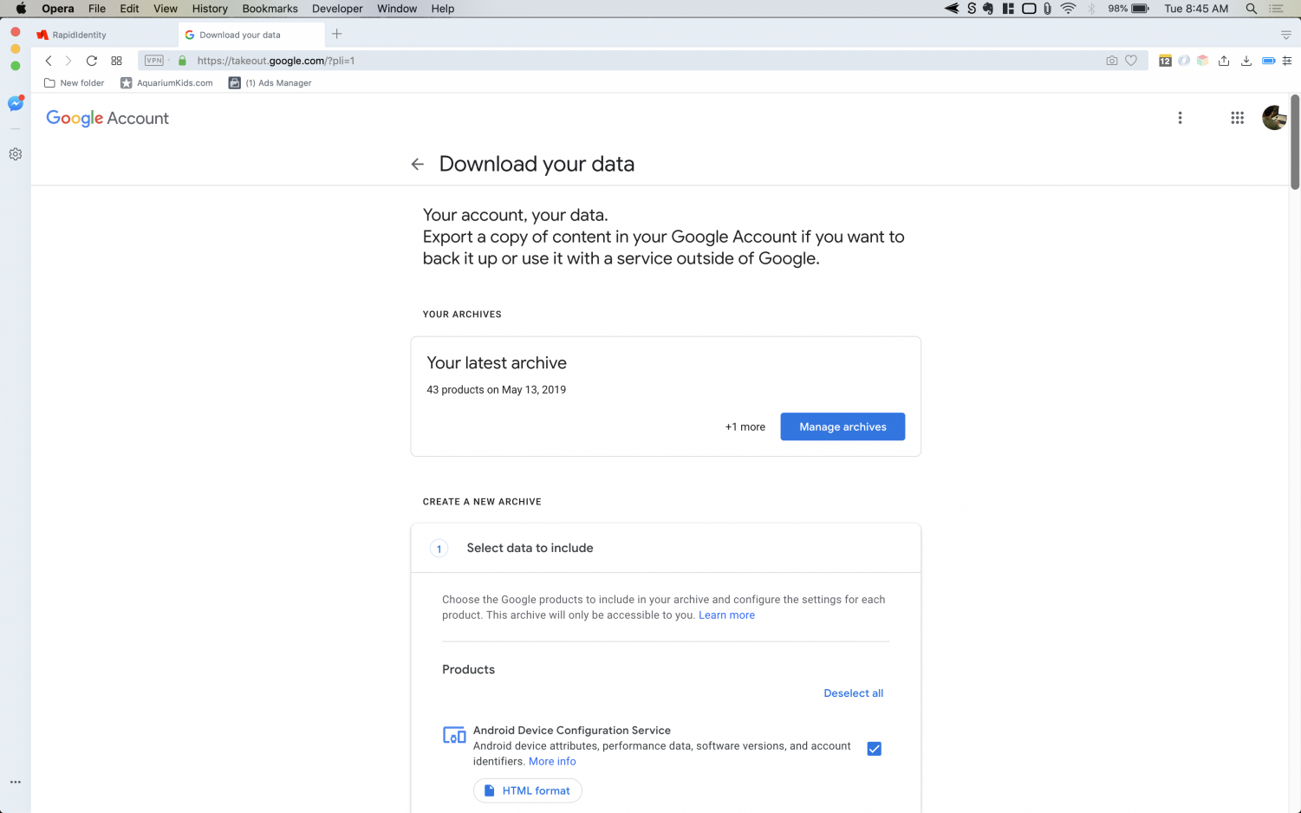Image resolution: width=1301 pixels, height=813 pixels.
Task: Open the three-dot options menu in Google Account header
Action: click(x=1180, y=118)
